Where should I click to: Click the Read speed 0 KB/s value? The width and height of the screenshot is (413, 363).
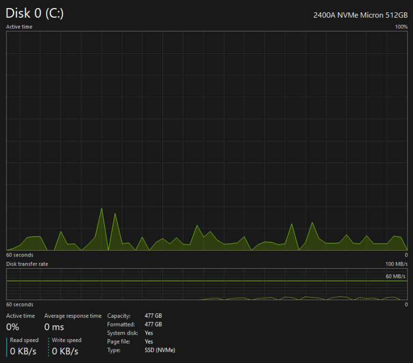[24, 351]
